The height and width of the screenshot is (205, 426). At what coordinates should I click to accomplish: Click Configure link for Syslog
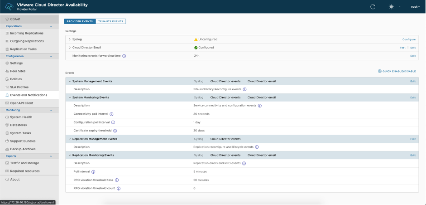408,39
